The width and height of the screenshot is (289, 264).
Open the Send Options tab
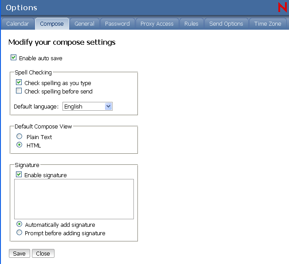[x=226, y=24]
